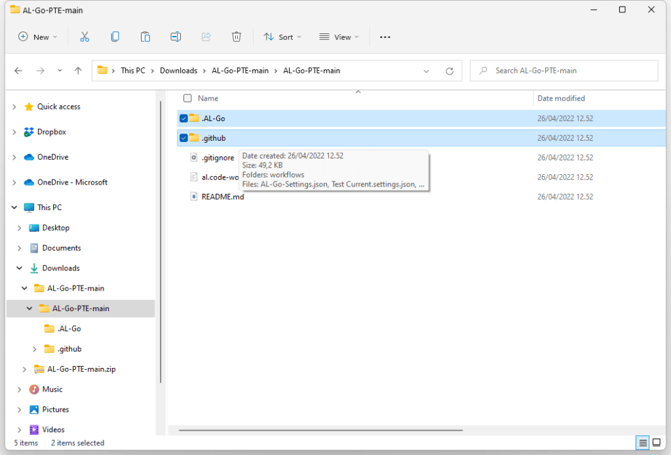Click the Search AL-Go-PTE-main field
This screenshot has width=671, height=455.
569,71
